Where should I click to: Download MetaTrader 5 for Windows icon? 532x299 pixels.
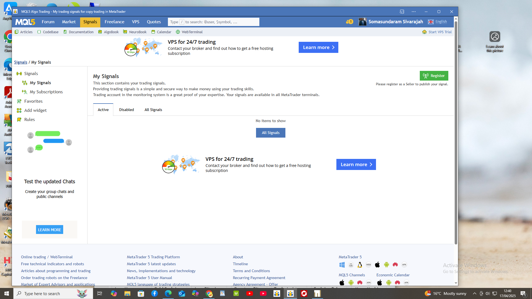pos(342,265)
